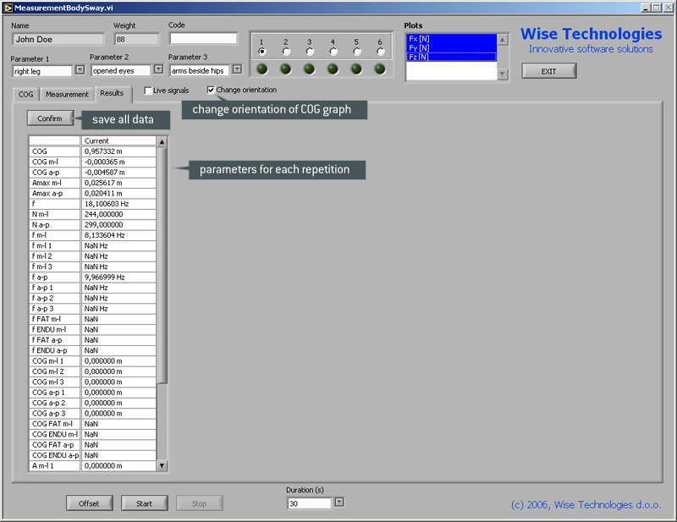The image size is (677, 522).
Task: Open the Parameter 2 dropdown arrow
Action: pos(159,69)
